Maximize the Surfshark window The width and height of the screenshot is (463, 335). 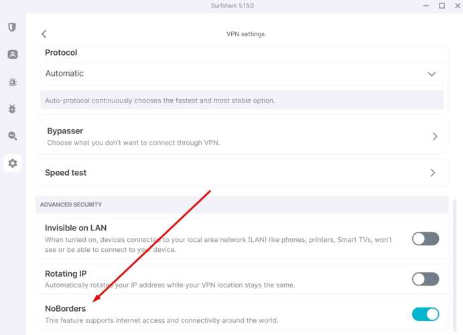[x=442, y=6]
